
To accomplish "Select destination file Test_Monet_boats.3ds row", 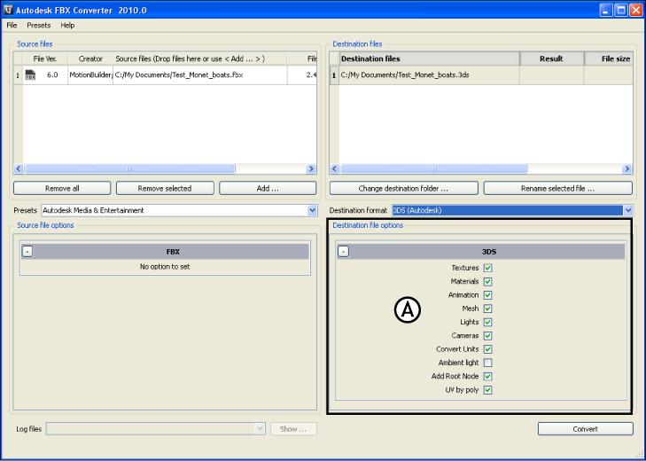I will click(x=481, y=75).
